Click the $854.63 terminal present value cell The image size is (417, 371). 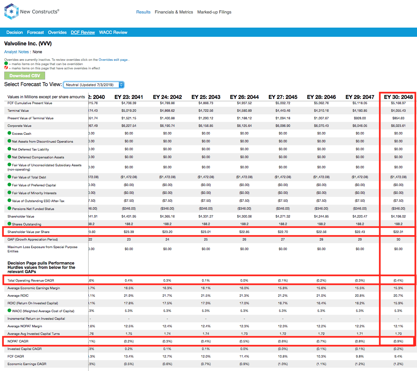coord(398,118)
